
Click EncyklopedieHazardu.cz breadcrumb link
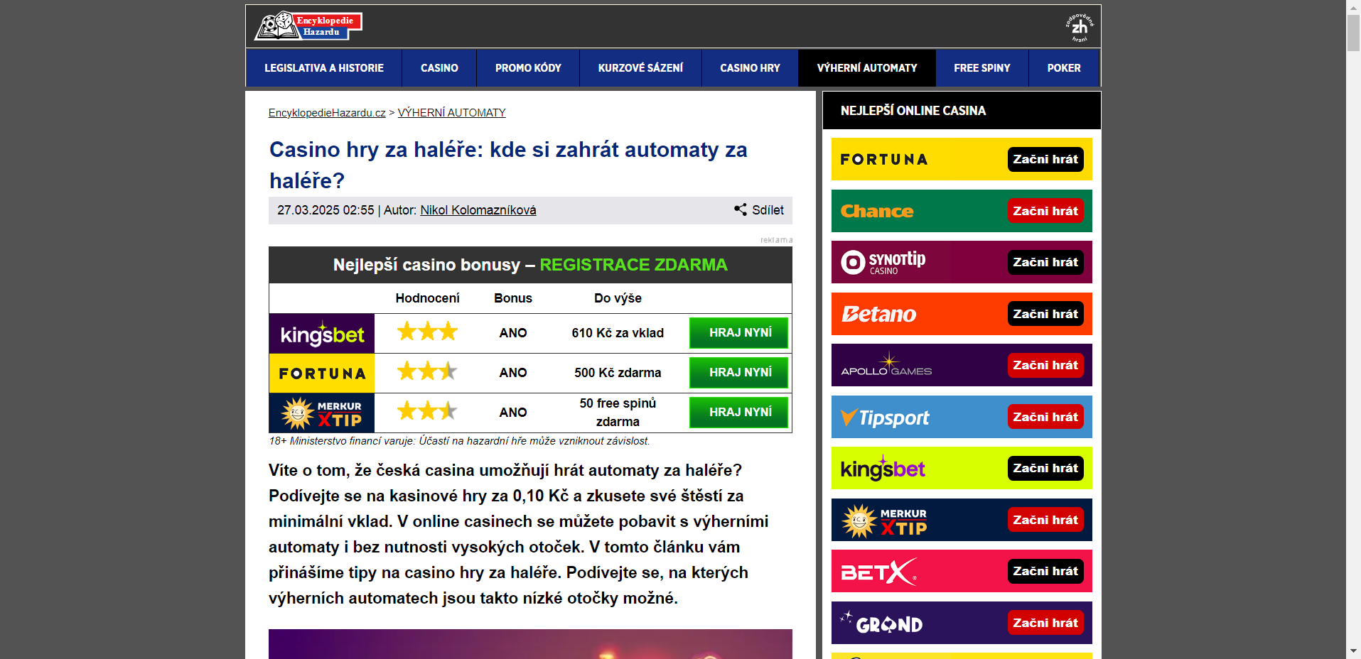[327, 113]
